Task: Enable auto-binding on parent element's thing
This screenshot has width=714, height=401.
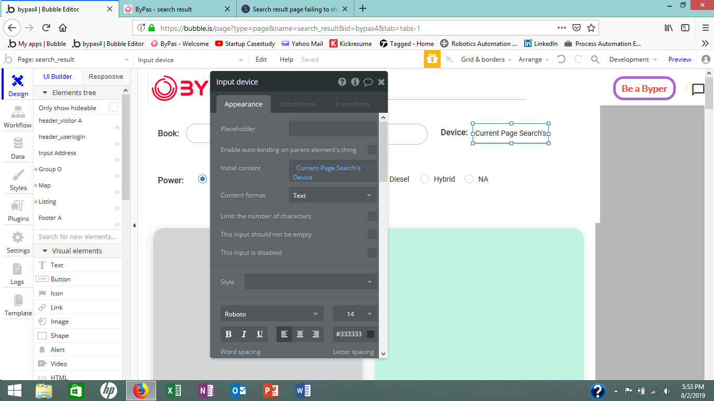Action: pyautogui.click(x=372, y=150)
